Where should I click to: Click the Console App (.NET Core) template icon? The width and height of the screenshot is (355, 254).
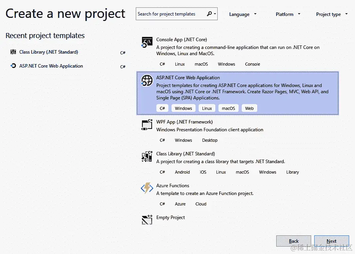pos(147,42)
